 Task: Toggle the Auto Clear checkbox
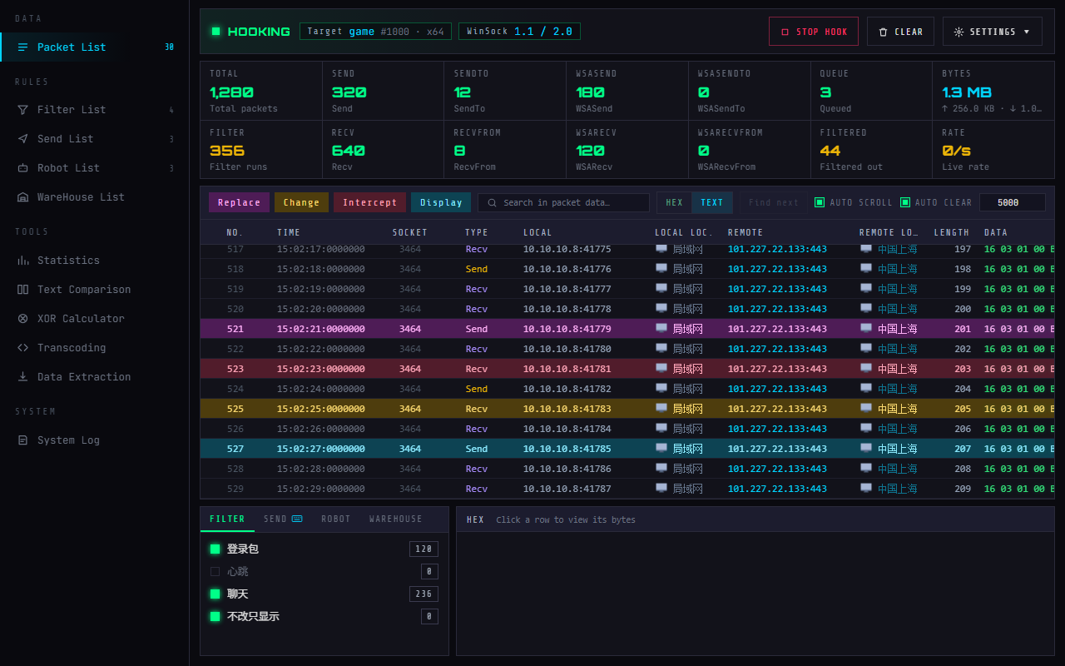[905, 202]
